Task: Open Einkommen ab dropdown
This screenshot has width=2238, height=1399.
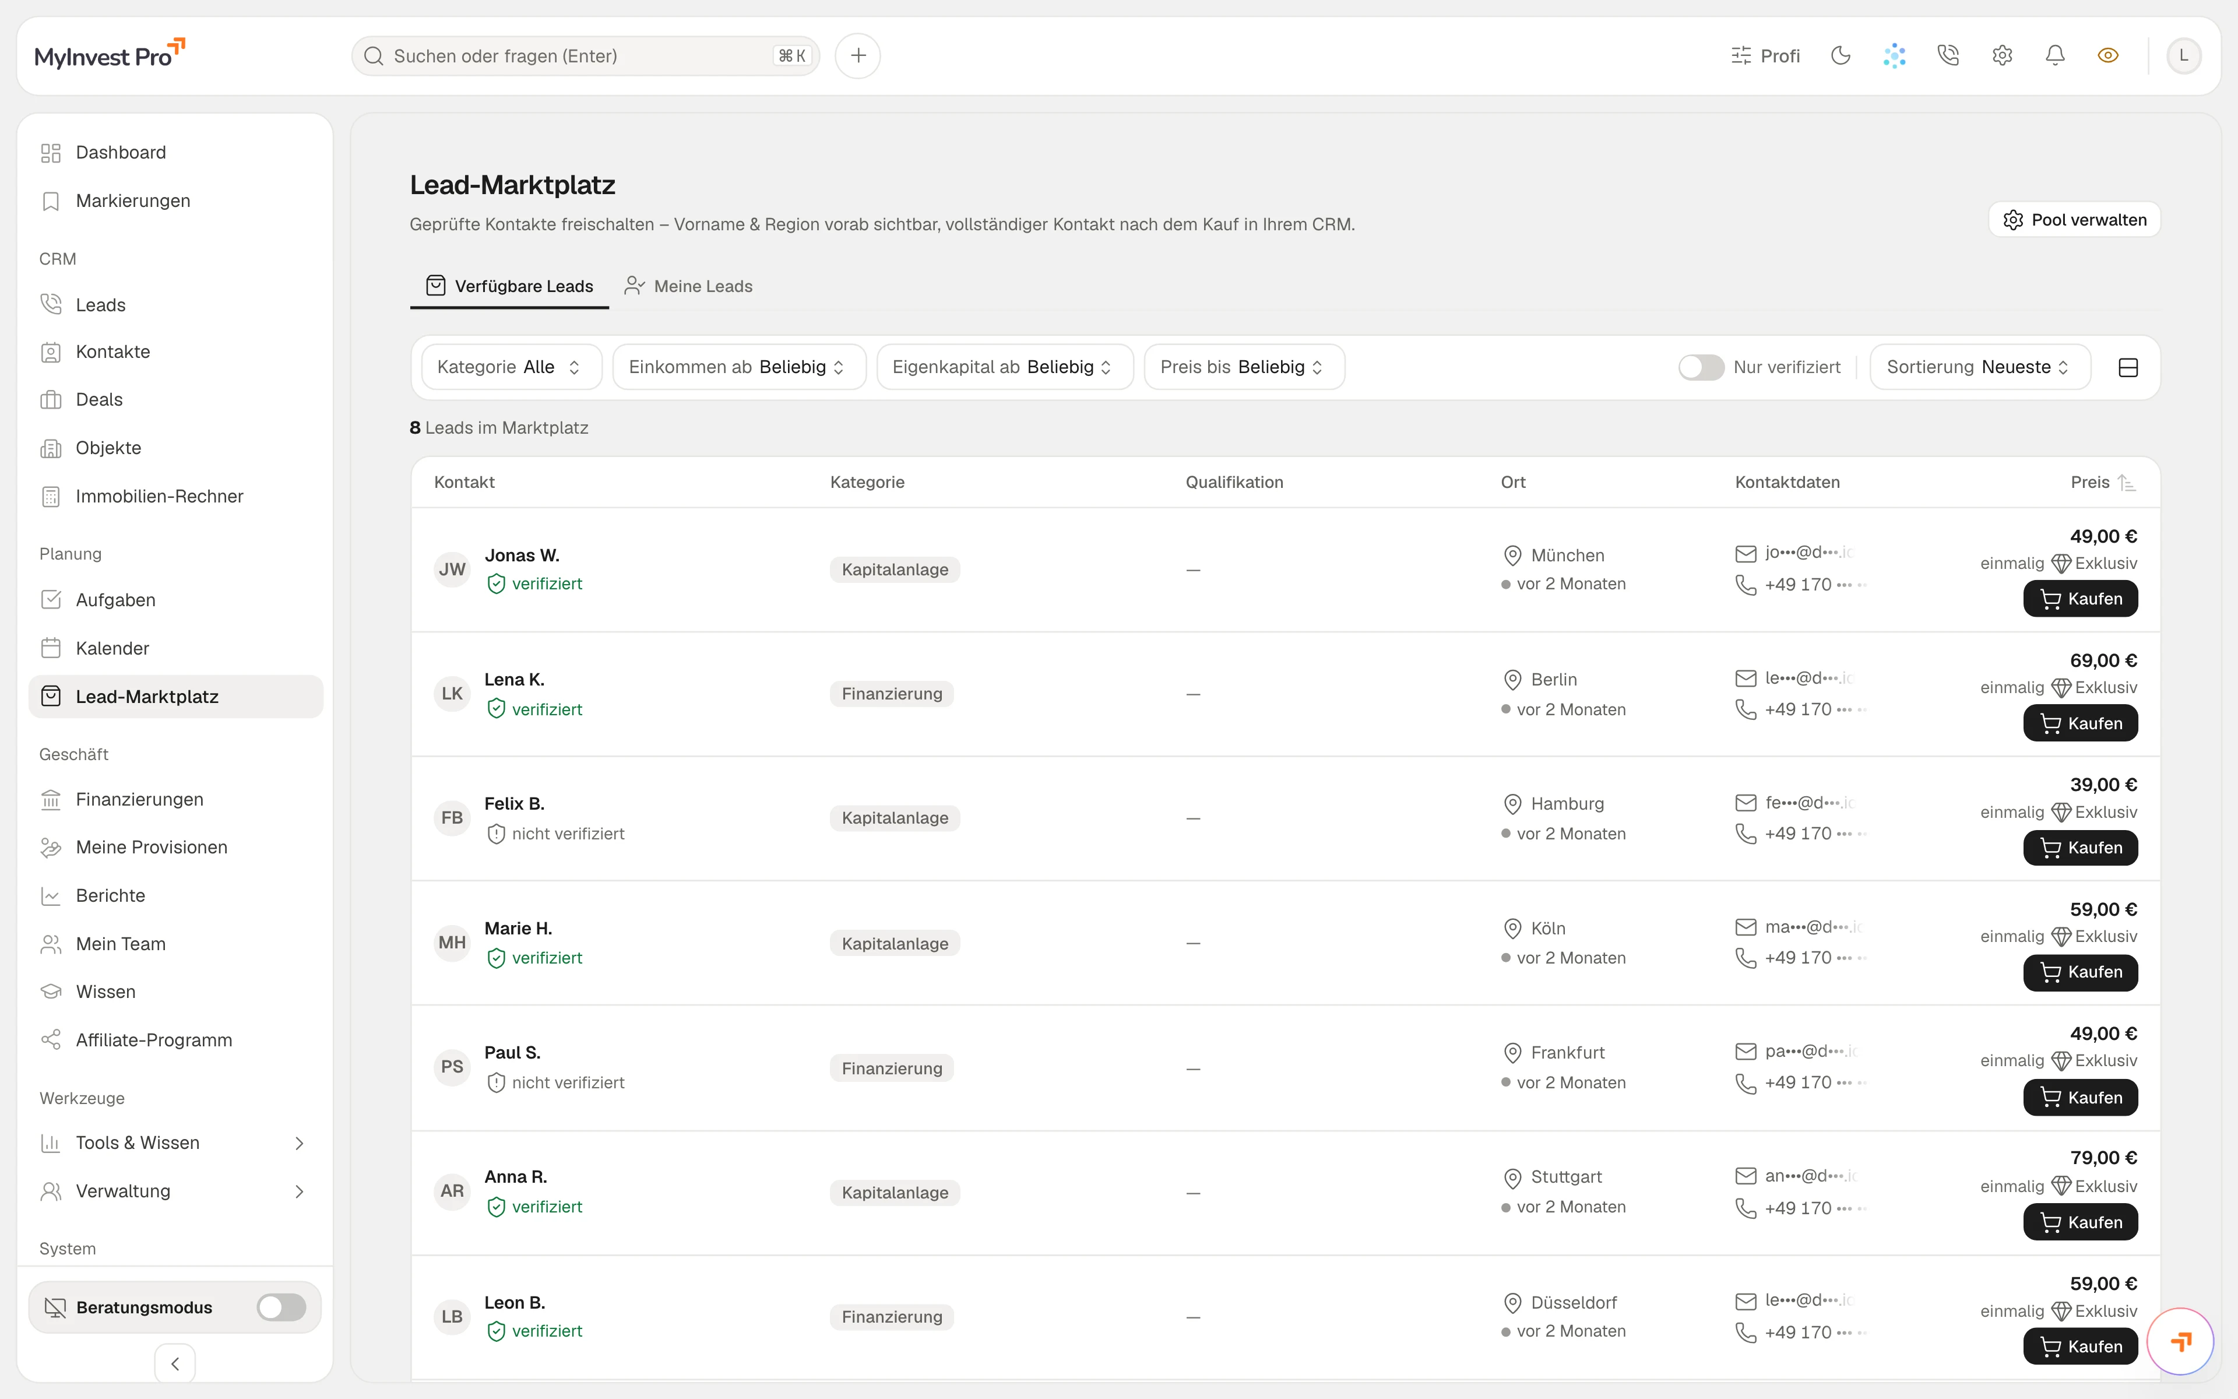Action: click(739, 367)
